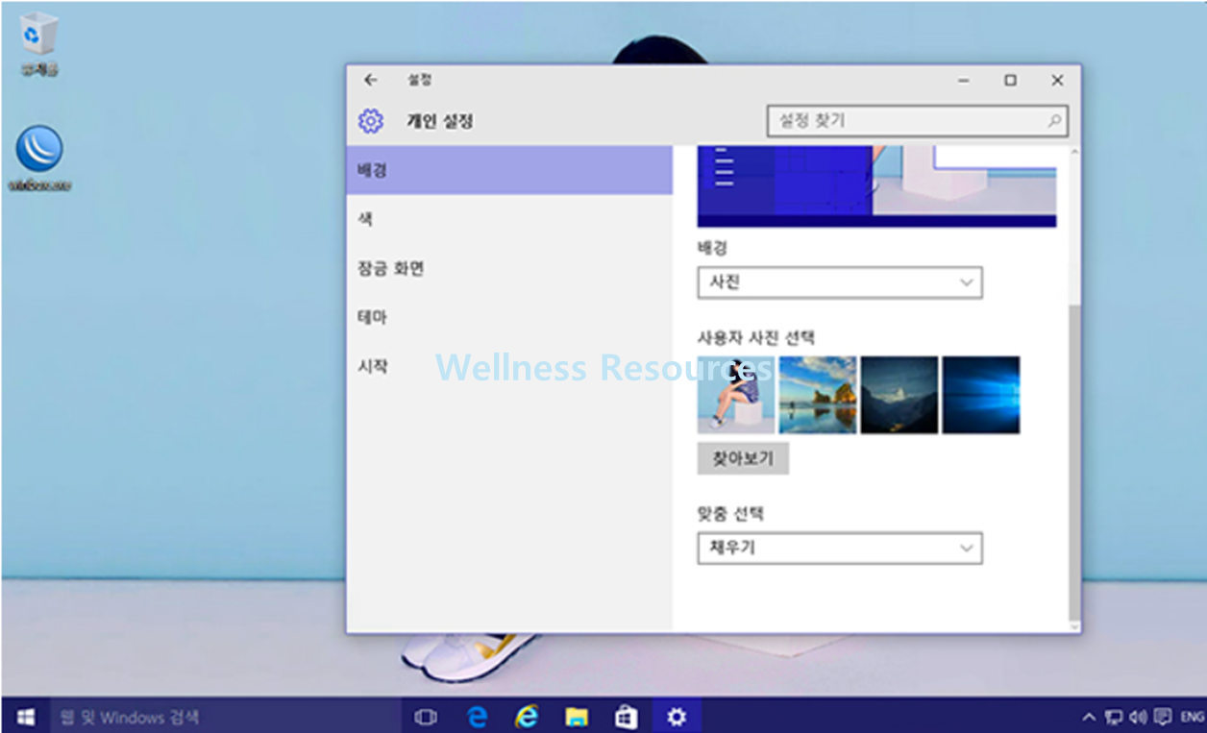The height and width of the screenshot is (733, 1207).
Task: Maximize the Settings window
Action: click(x=1010, y=81)
